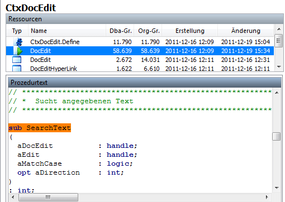The image size is (285, 202).
Task: Click horizontal scrollbar left arrow
Action: pos(13,197)
